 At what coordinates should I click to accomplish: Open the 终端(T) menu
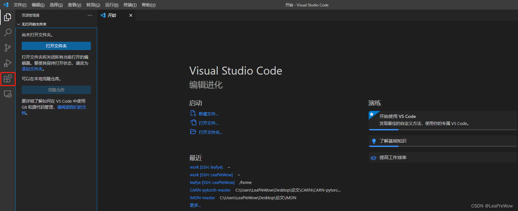(130, 5)
